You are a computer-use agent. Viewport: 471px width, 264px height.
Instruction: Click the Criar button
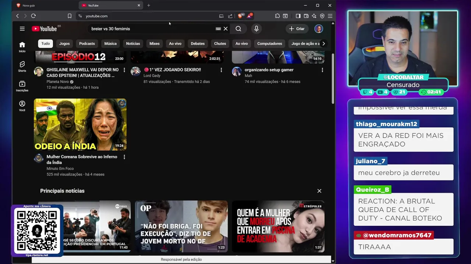click(x=297, y=29)
